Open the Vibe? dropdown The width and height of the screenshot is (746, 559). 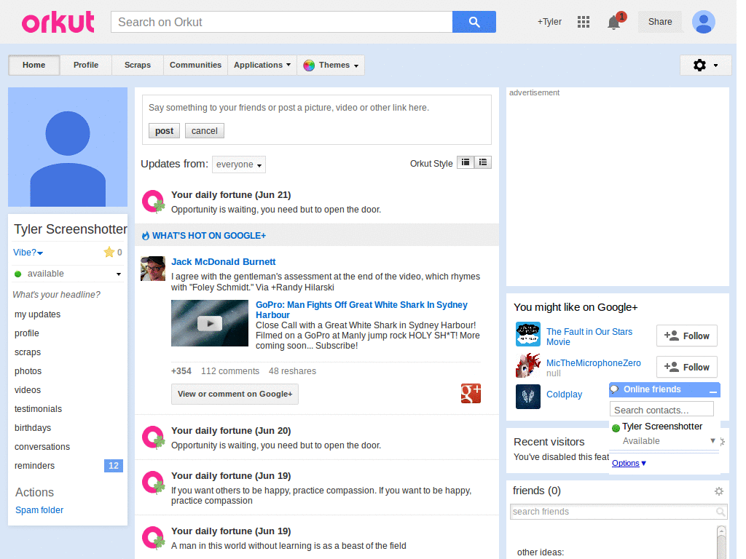click(x=28, y=253)
